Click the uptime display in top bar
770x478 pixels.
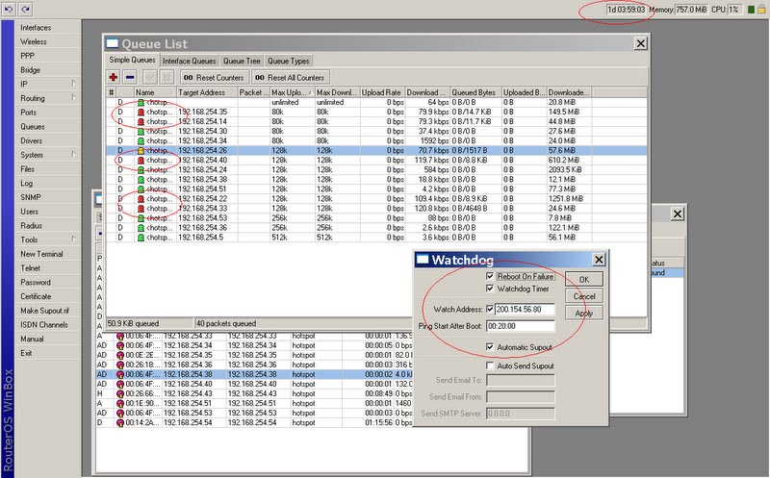(x=627, y=10)
